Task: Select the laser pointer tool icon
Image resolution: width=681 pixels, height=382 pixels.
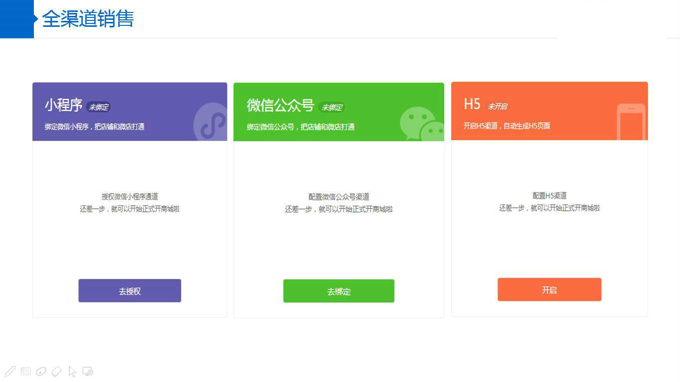Action: tap(41, 371)
